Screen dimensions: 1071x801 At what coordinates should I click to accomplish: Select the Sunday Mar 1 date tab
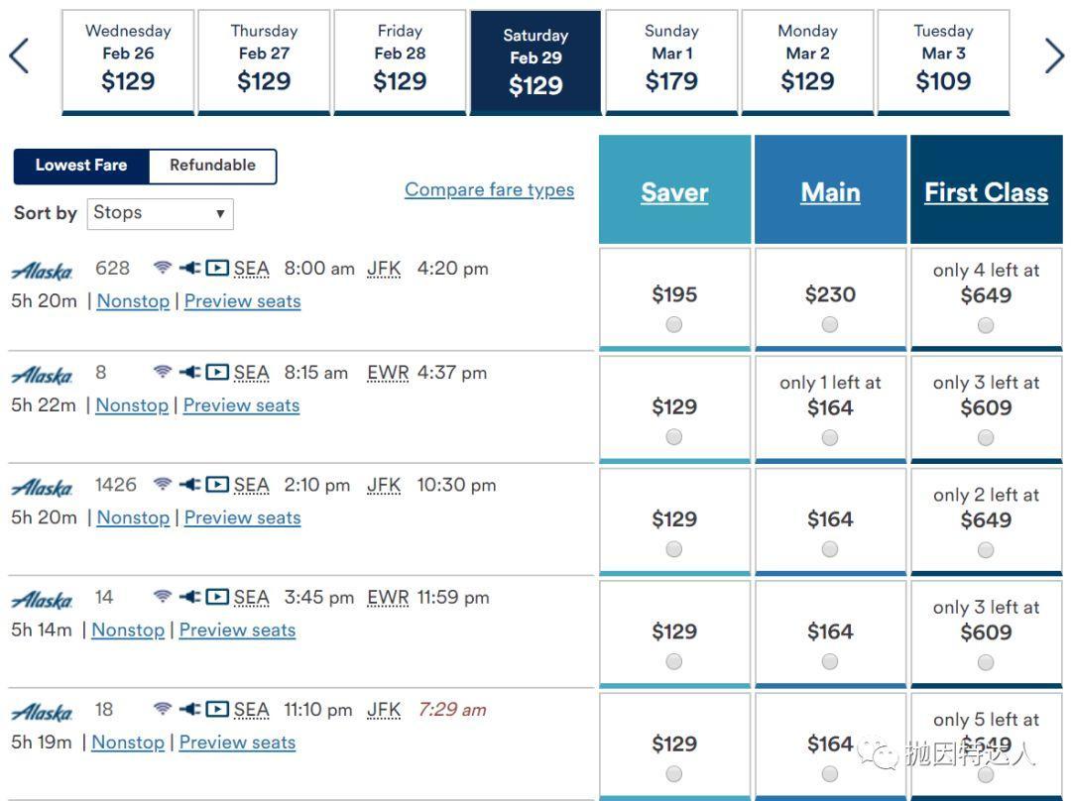[x=671, y=61]
